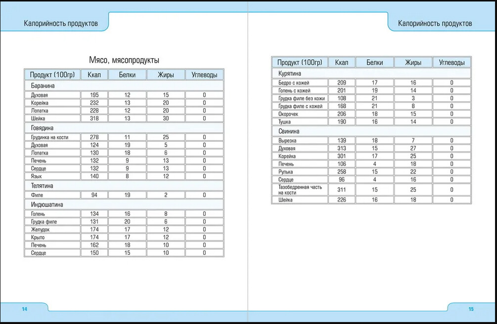Click 'Углеводы' column header in left table
497x324 pixels.
pos(204,75)
